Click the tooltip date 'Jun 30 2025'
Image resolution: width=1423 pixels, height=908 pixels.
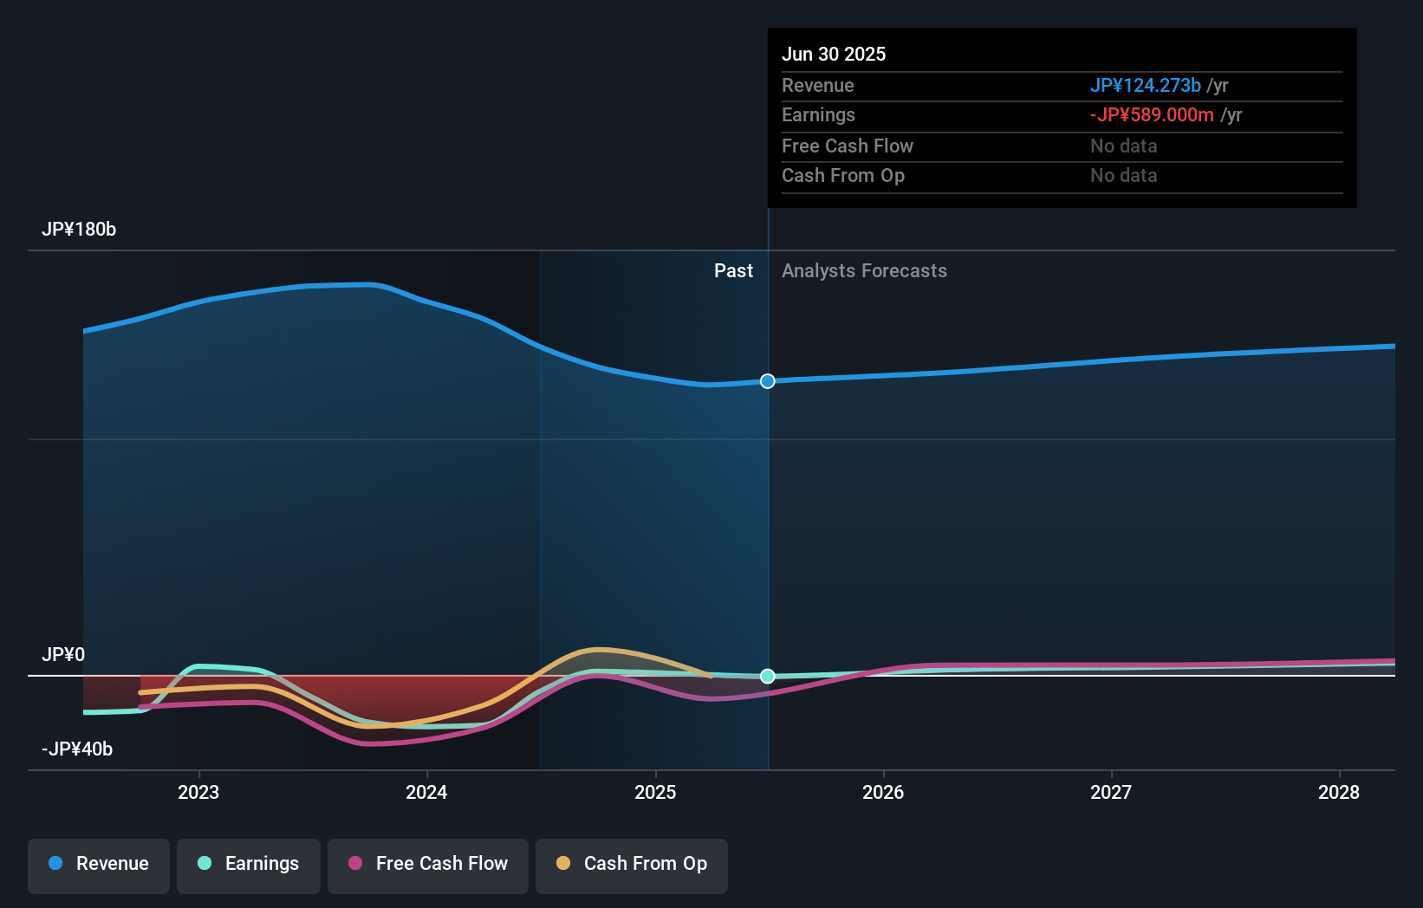(x=834, y=55)
